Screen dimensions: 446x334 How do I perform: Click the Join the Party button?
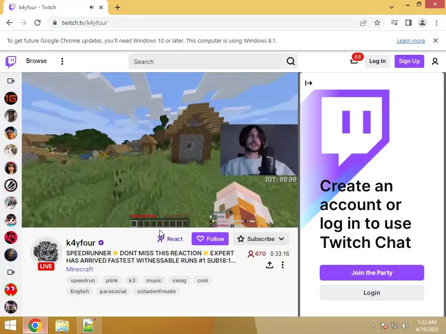pos(372,273)
